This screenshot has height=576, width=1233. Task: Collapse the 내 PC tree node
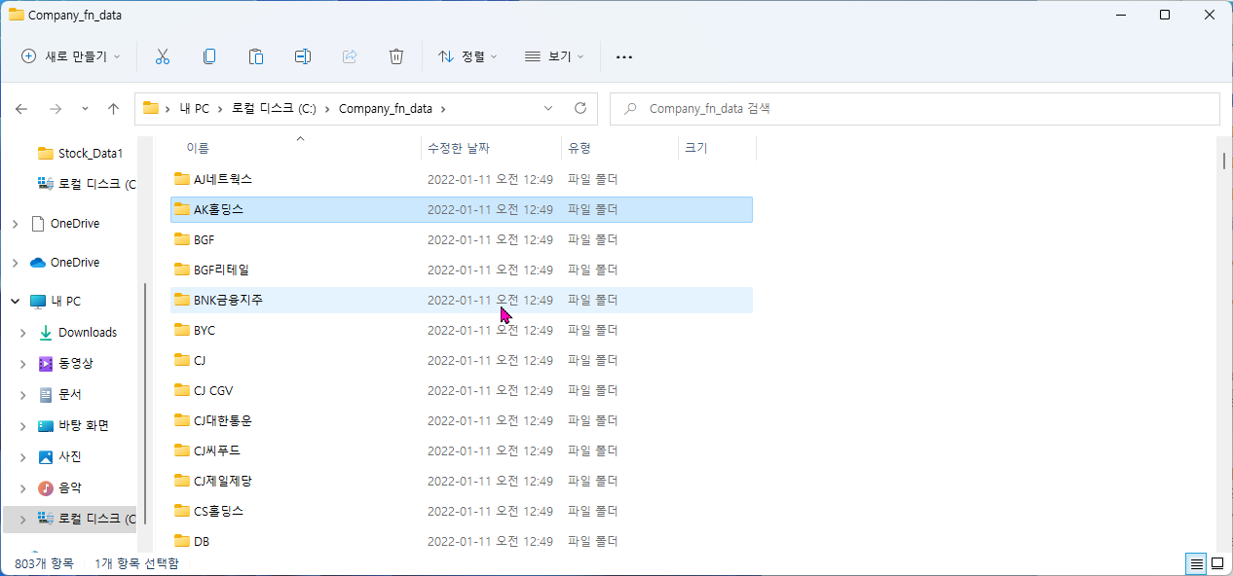pyautogui.click(x=15, y=302)
